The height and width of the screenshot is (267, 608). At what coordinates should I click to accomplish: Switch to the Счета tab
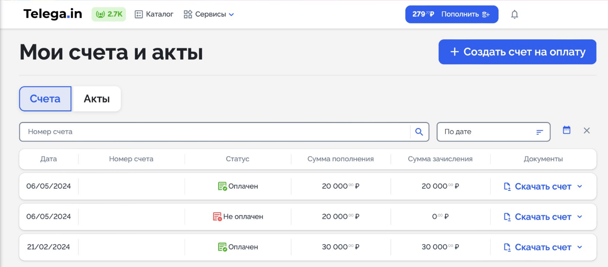point(45,99)
